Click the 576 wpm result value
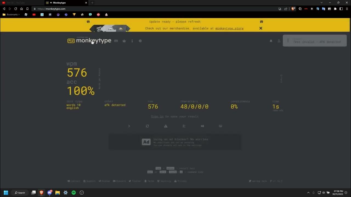 point(77,73)
